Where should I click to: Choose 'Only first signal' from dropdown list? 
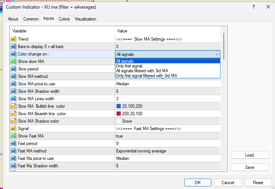(129, 66)
